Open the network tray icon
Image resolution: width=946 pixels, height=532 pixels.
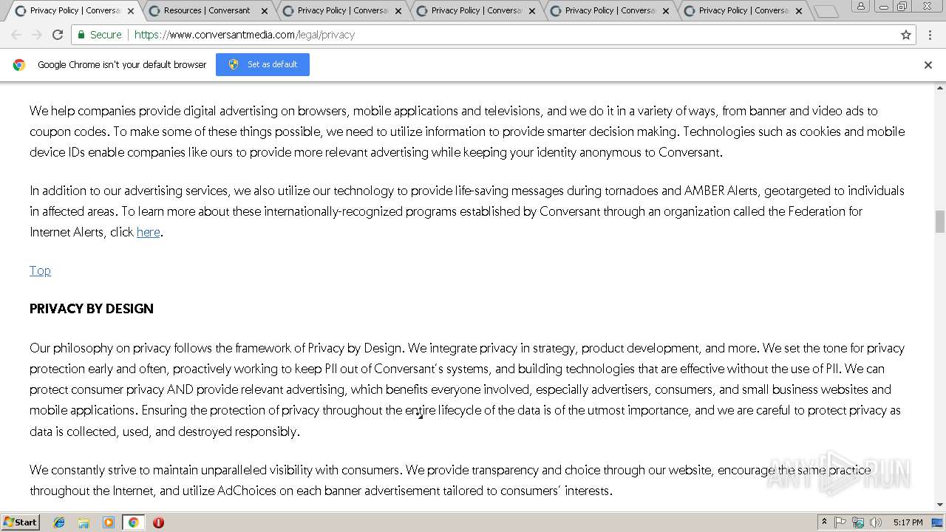click(858, 522)
